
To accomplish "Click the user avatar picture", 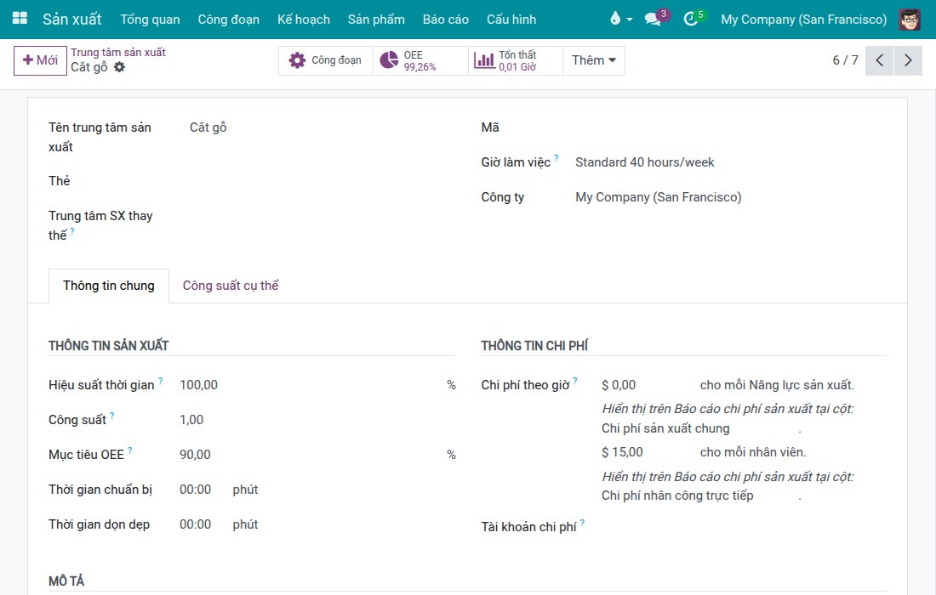I will click(x=910, y=19).
